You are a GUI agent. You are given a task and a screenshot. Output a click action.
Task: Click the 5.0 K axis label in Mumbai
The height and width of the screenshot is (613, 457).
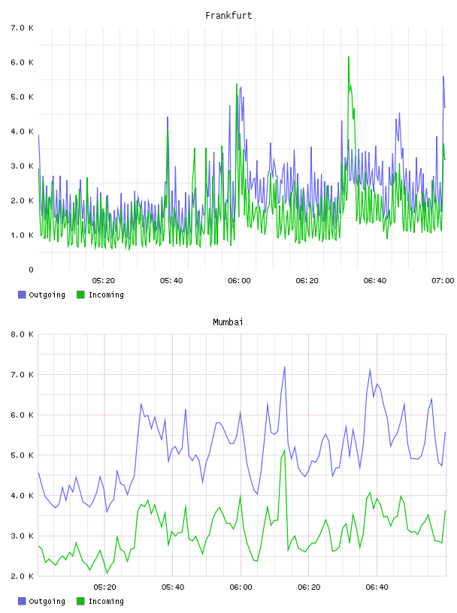[x=23, y=455]
